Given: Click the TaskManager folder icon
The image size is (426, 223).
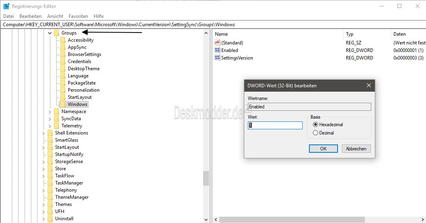Looking at the screenshot, I should (50, 183).
